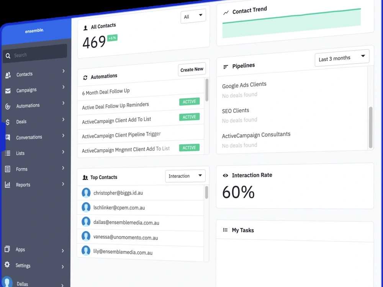
Task: Click the Automations list scrollbar
Action: pyautogui.click(x=207, y=90)
